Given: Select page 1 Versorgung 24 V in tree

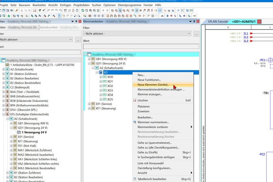Looking at the screenshot, I should pos(34,132).
